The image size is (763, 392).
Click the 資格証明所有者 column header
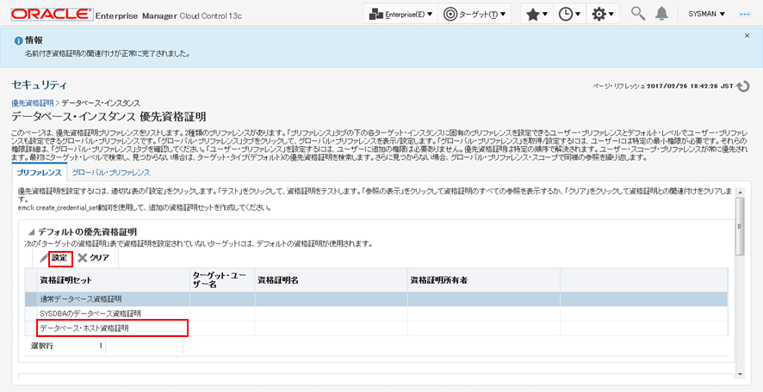(x=484, y=279)
